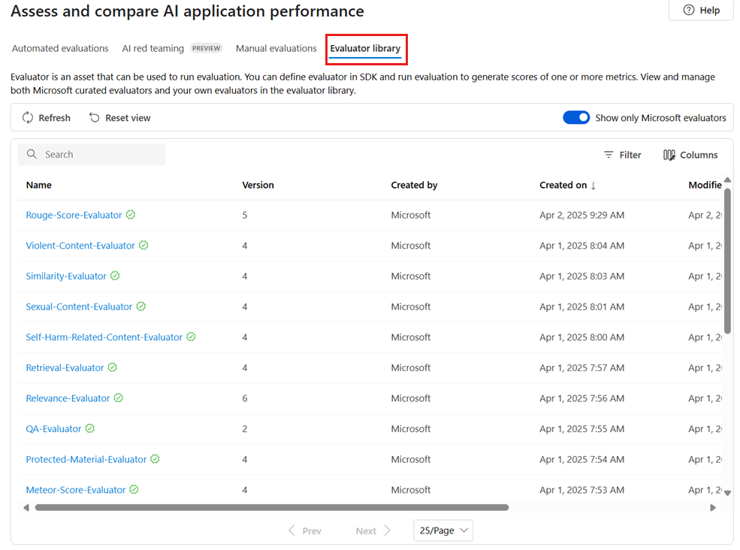Click the verified badge beside Rouge-Score-Evaluator

(x=131, y=215)
